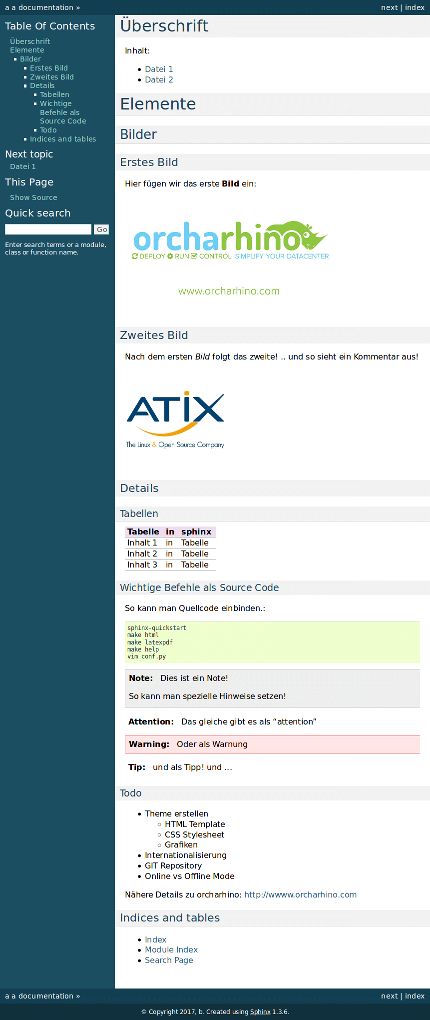Click code line 'make latexpdf'

pos(150,642)
